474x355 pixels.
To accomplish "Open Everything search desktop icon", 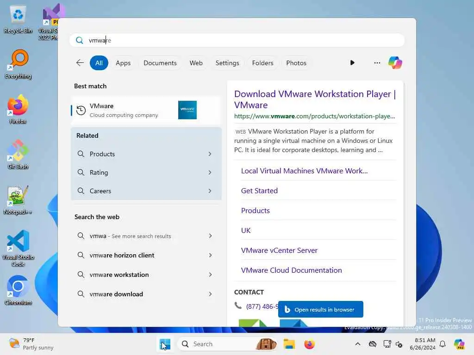I will (18, 64).
